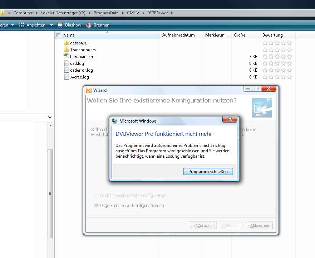Click the Abbrechen button in the Wizard

260,225
